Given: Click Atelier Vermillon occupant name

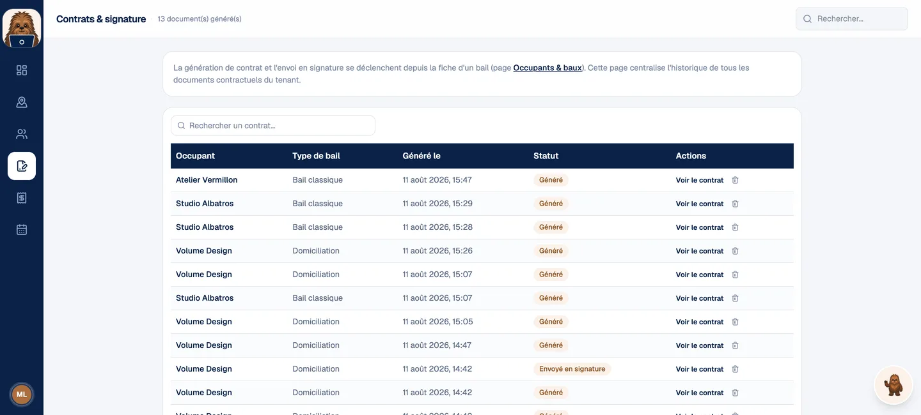Looking at the screenshot, I should click(207, 180).
